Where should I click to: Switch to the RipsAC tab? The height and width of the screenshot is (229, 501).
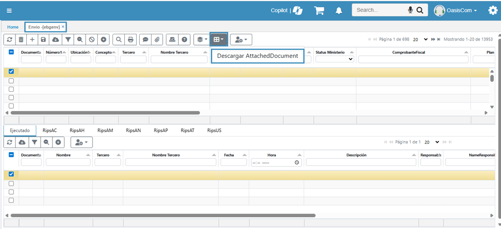[50, 131]
